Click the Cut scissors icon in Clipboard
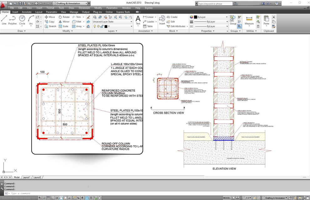 coord(274,17)
